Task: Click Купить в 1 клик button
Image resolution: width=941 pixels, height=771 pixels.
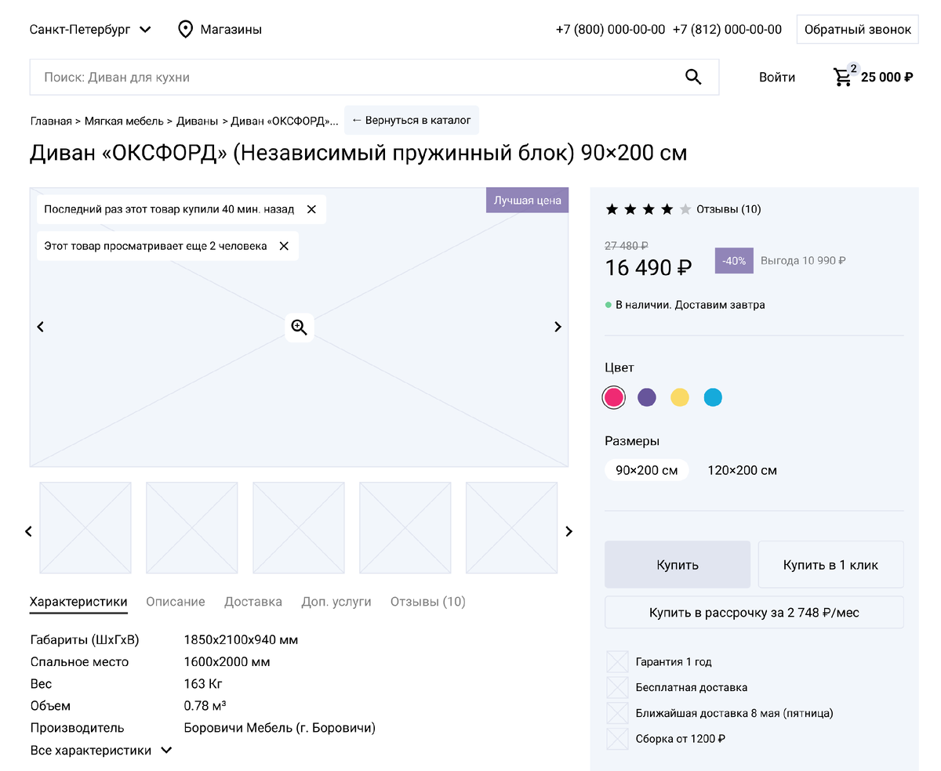Action: pos(831,564)
